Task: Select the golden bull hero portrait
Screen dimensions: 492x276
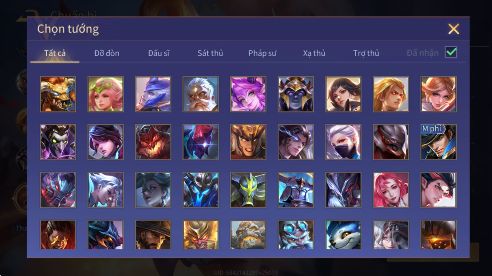Action: click(x=58, y=94)
